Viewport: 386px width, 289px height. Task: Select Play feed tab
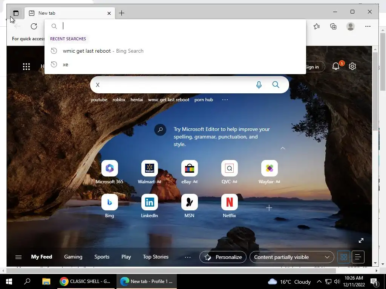tap(126, 257)
